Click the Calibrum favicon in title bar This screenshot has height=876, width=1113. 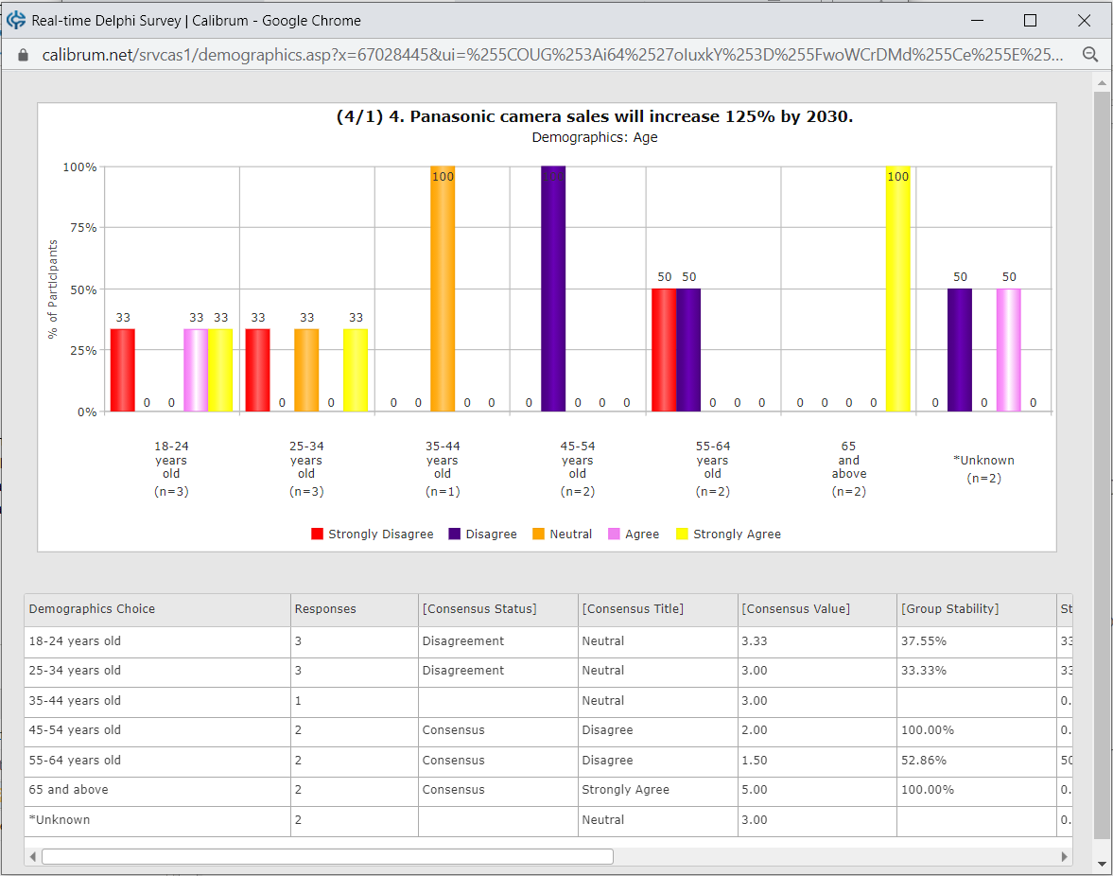click(x=16, y=20)
